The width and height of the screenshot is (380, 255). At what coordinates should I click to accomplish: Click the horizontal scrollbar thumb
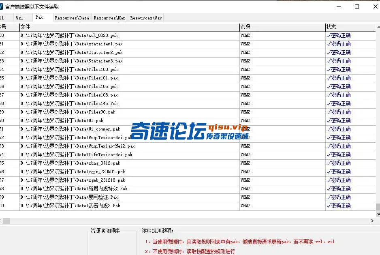pos(6,221)
